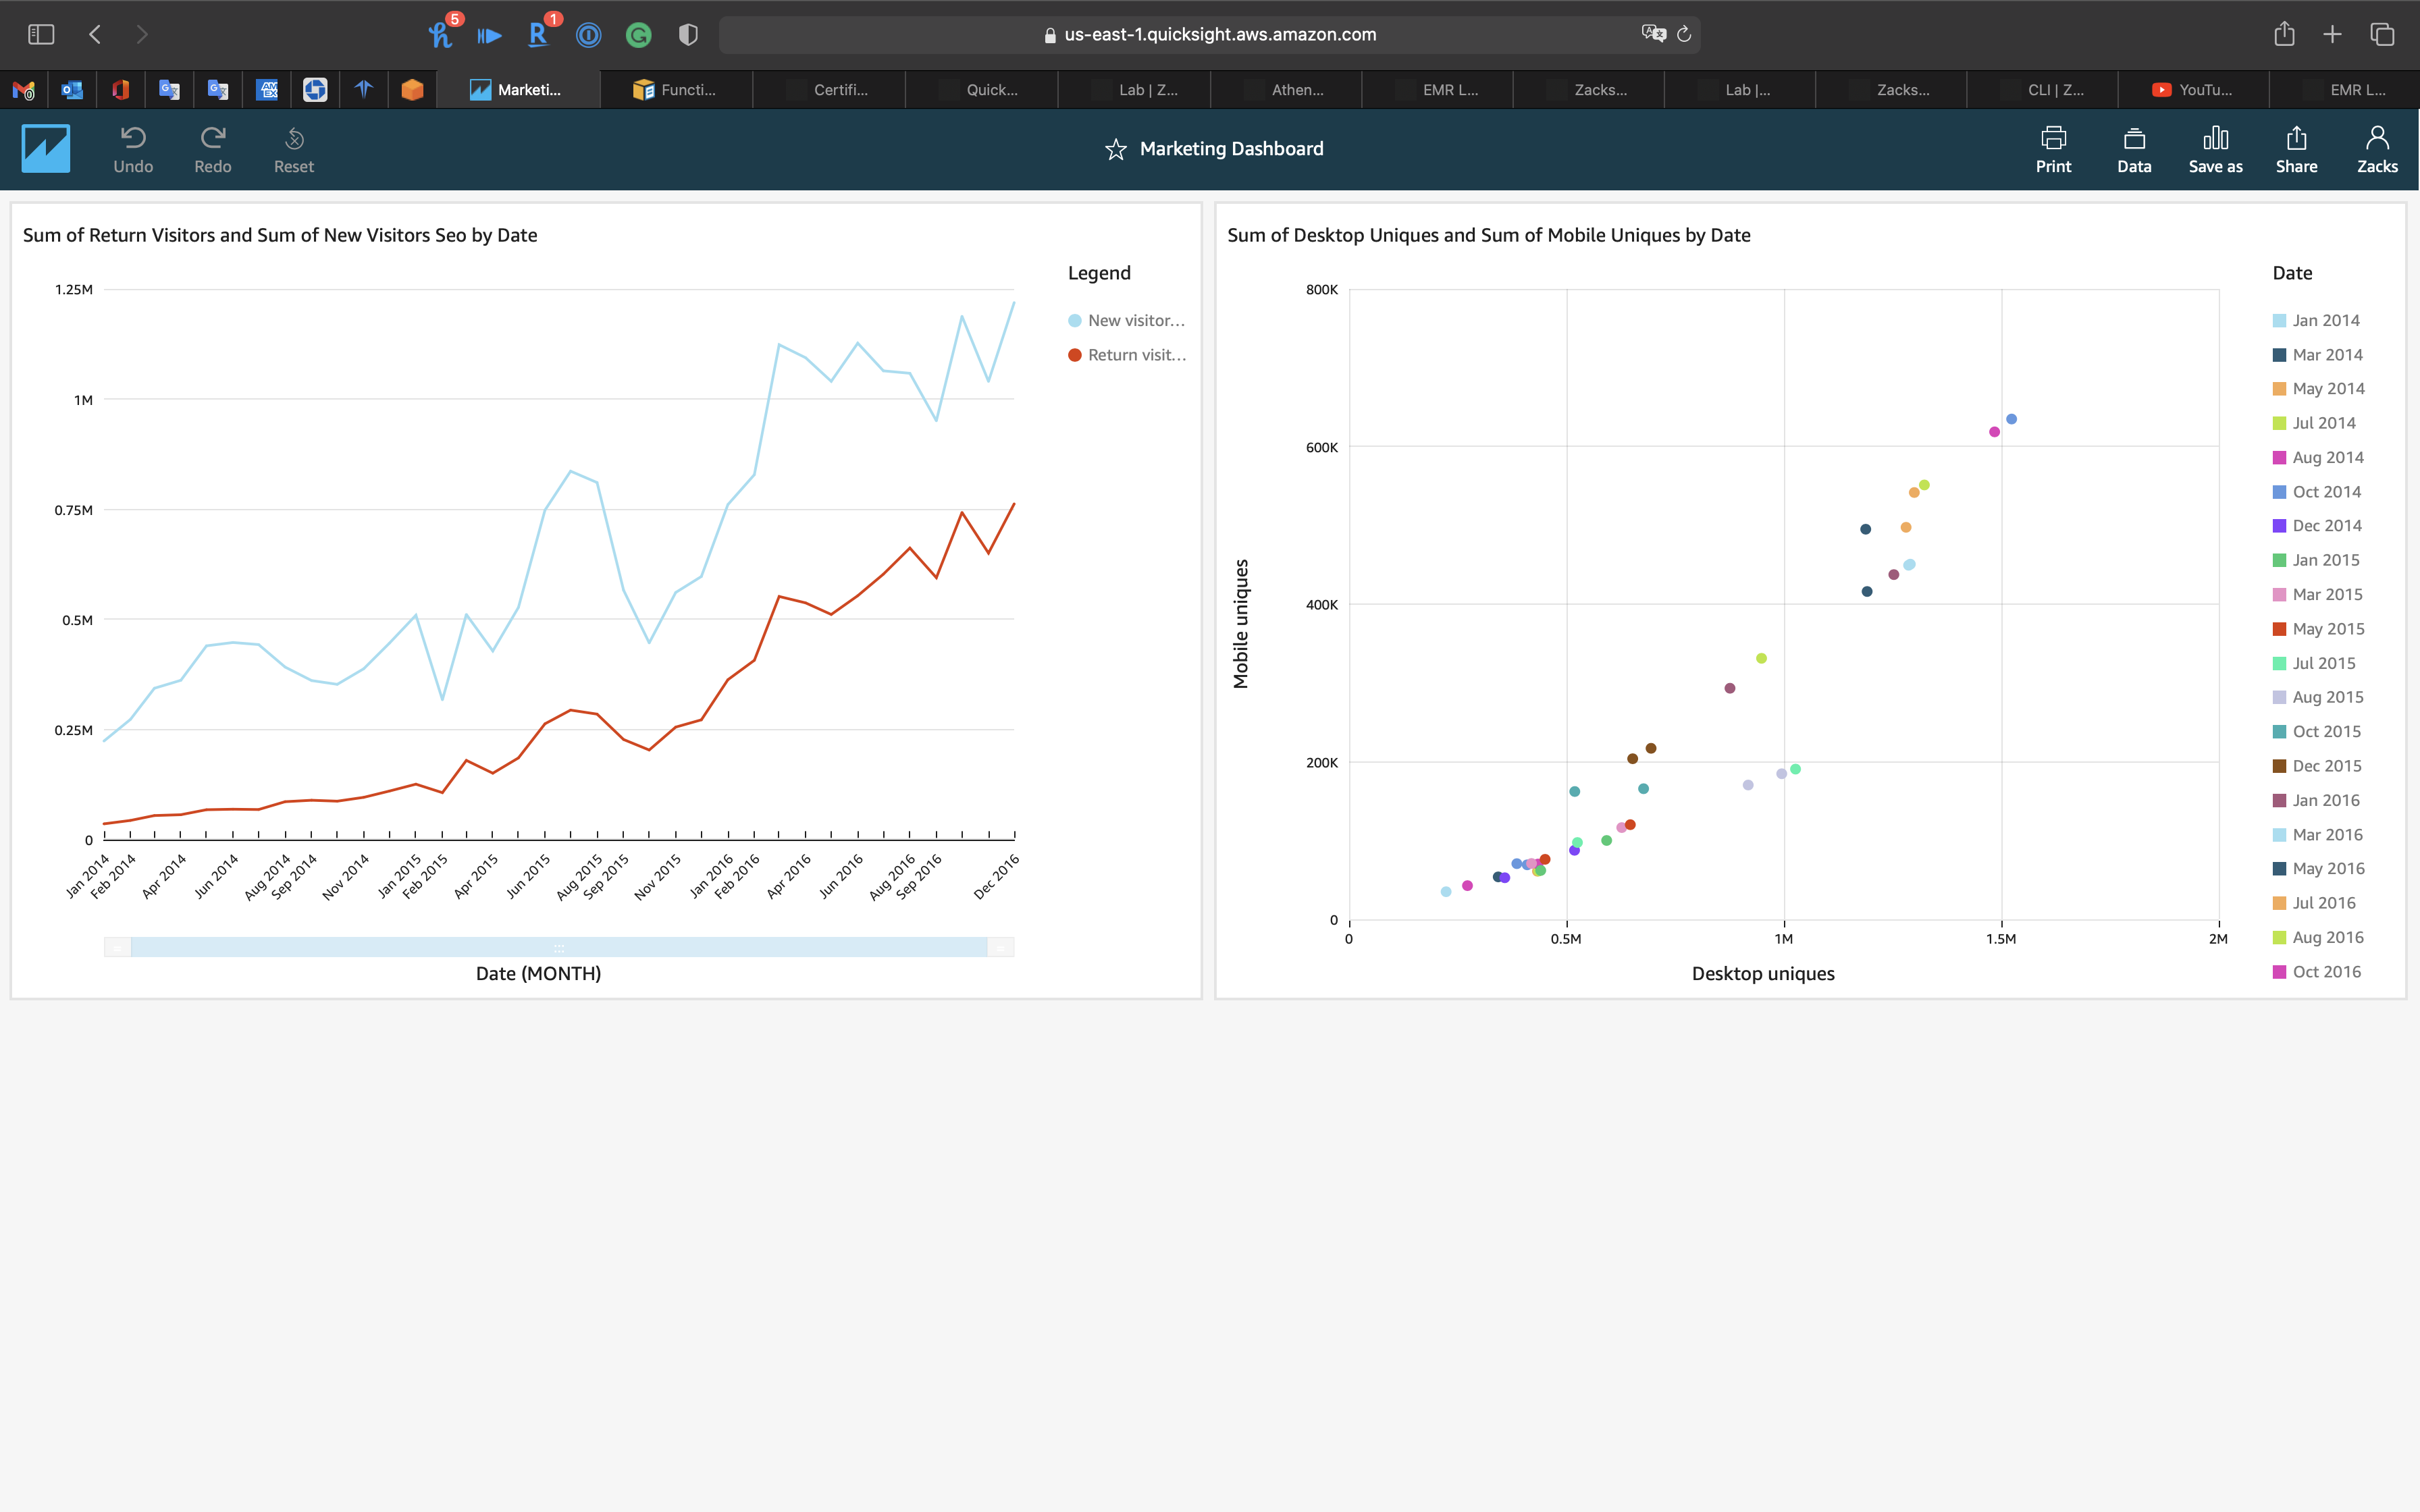Toggle New visitors series in legend
Viewport: 2420px width, 1512px height.
click(1126, 321)
